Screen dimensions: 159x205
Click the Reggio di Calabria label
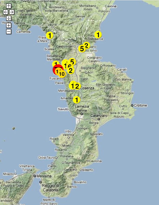click(x=50, y=188)
